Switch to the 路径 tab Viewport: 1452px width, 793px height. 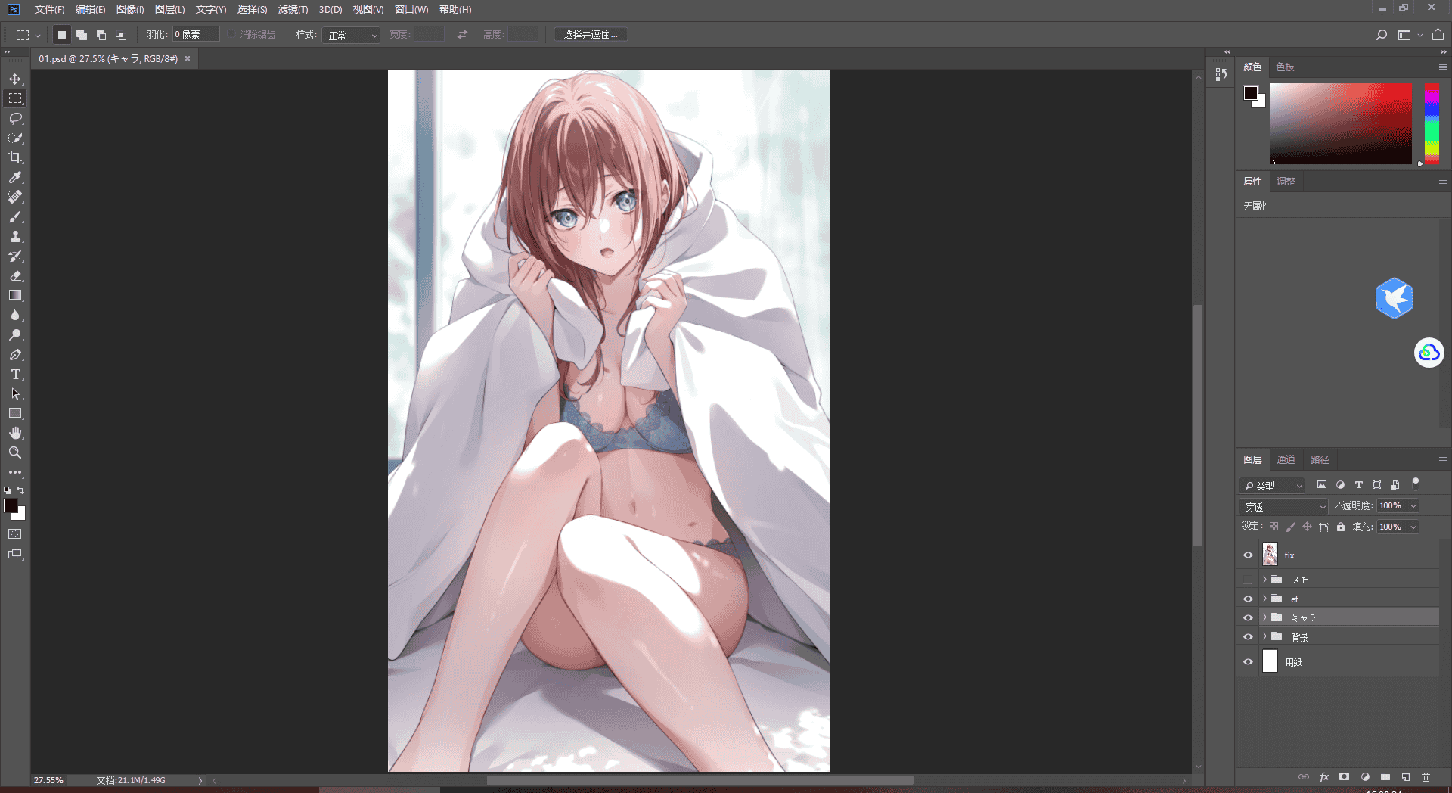pyautogui.click(x=1320, y=459)
